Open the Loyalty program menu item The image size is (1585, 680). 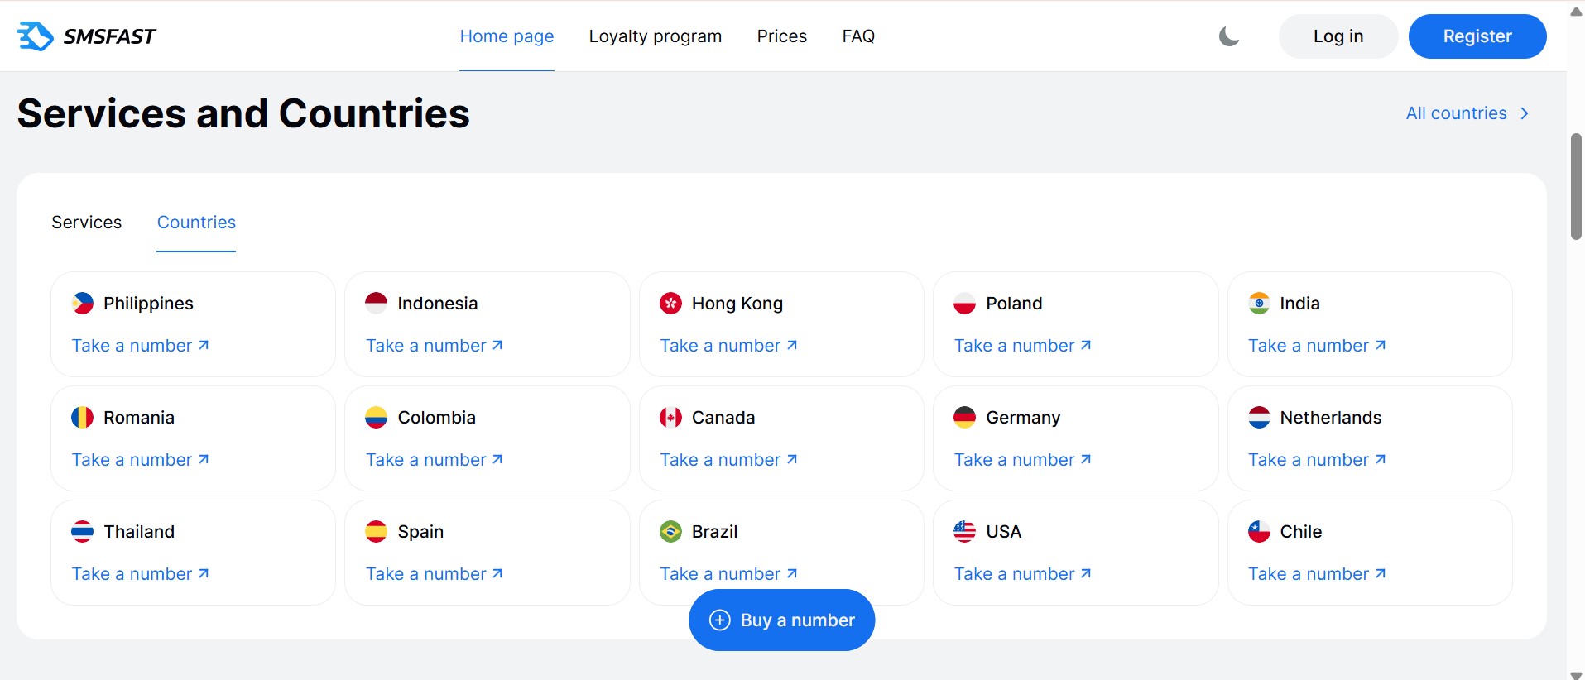656,36
